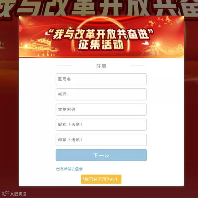This screenshot has height=198, width=198.
Task: Click the small cloud left of the banner title
Action: pos(47,33)
